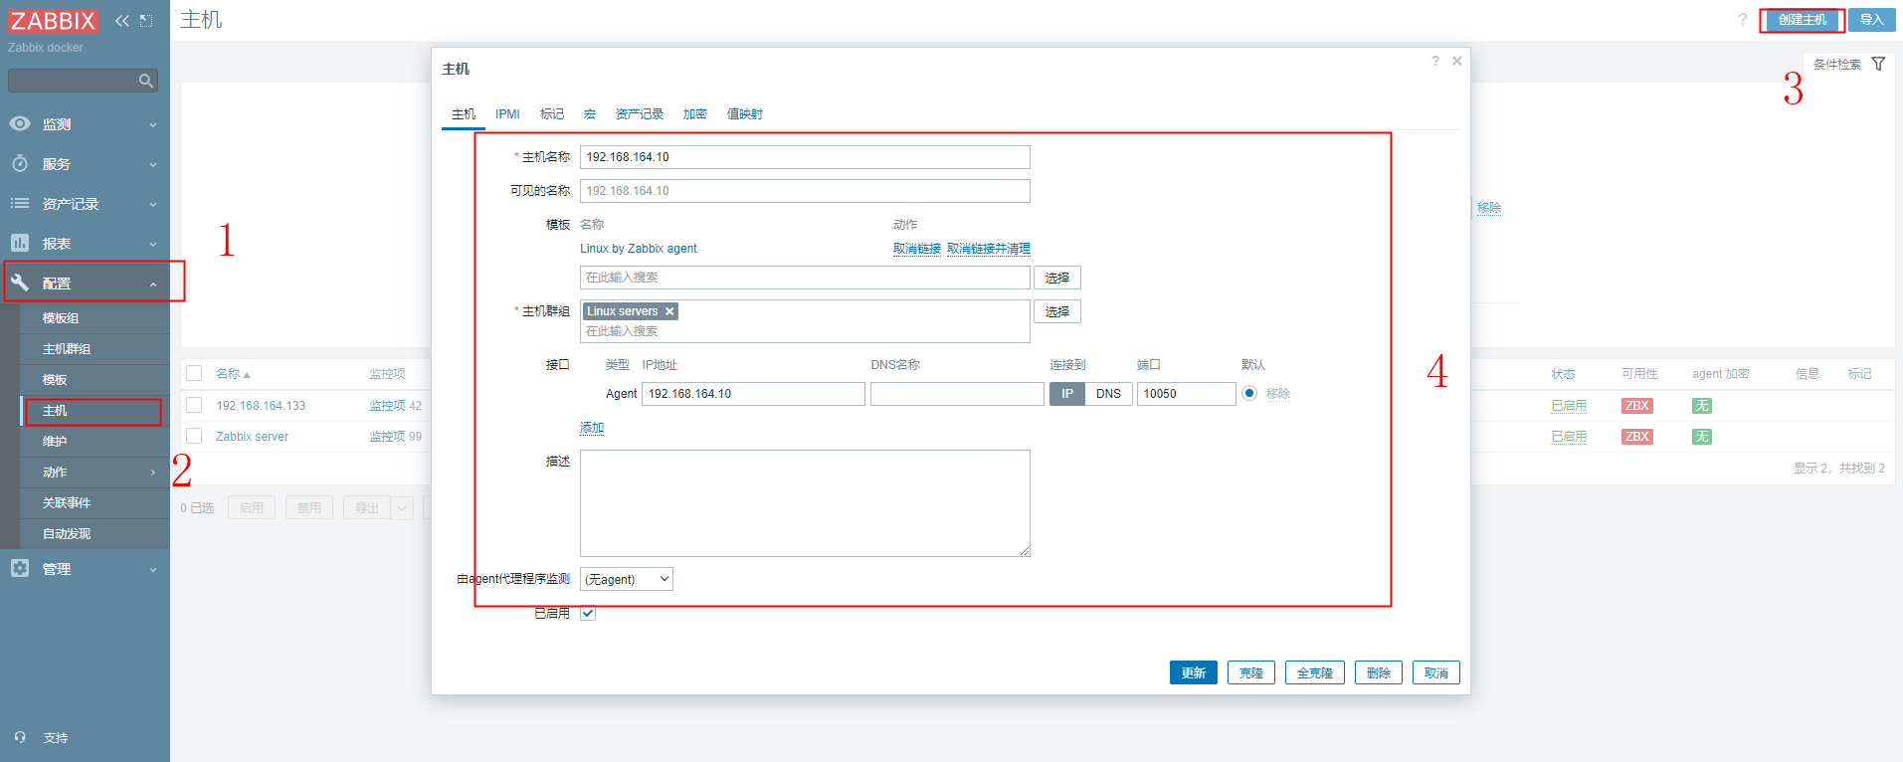Click the 克隆 clone button
1903x762 pixels.
[x=1251, y=673]
